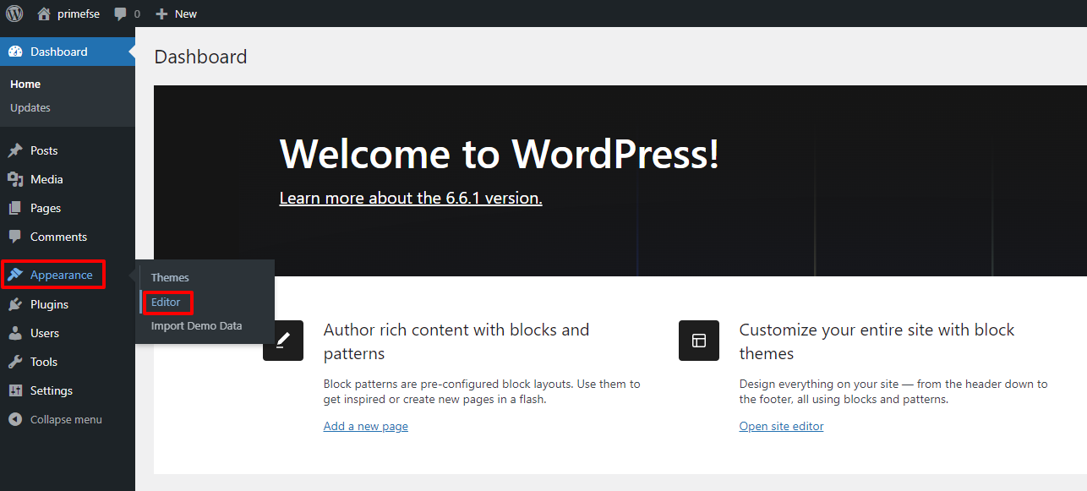
Task: Click the Plugins plug icon
Action: point(15,304)
